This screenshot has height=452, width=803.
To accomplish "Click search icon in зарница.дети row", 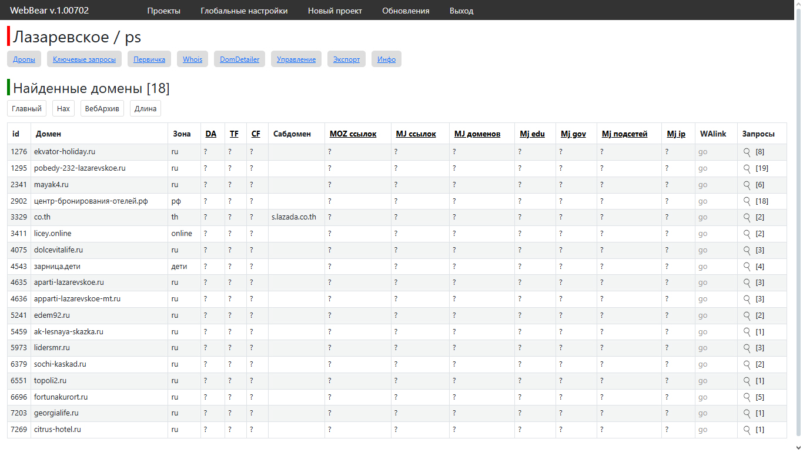I will click(747, 267).
